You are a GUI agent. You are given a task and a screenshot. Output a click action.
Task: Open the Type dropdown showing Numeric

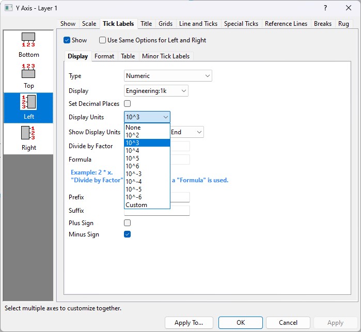[x=168, y=76]
